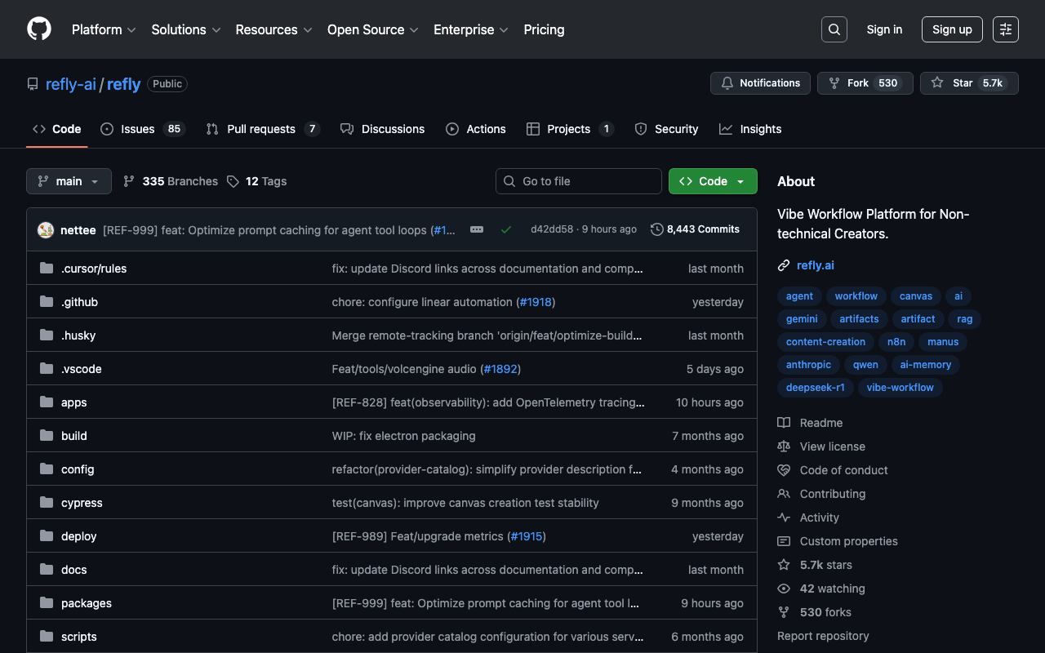Open the Pull requests tab
The width and height of the screenshot is (1045, 653).
260,129
